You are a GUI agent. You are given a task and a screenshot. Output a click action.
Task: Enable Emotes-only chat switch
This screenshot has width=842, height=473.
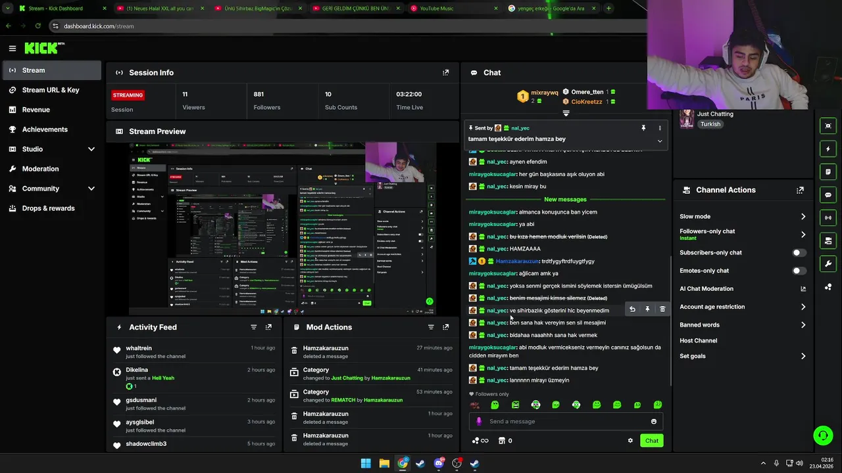[x=799, y=271]
